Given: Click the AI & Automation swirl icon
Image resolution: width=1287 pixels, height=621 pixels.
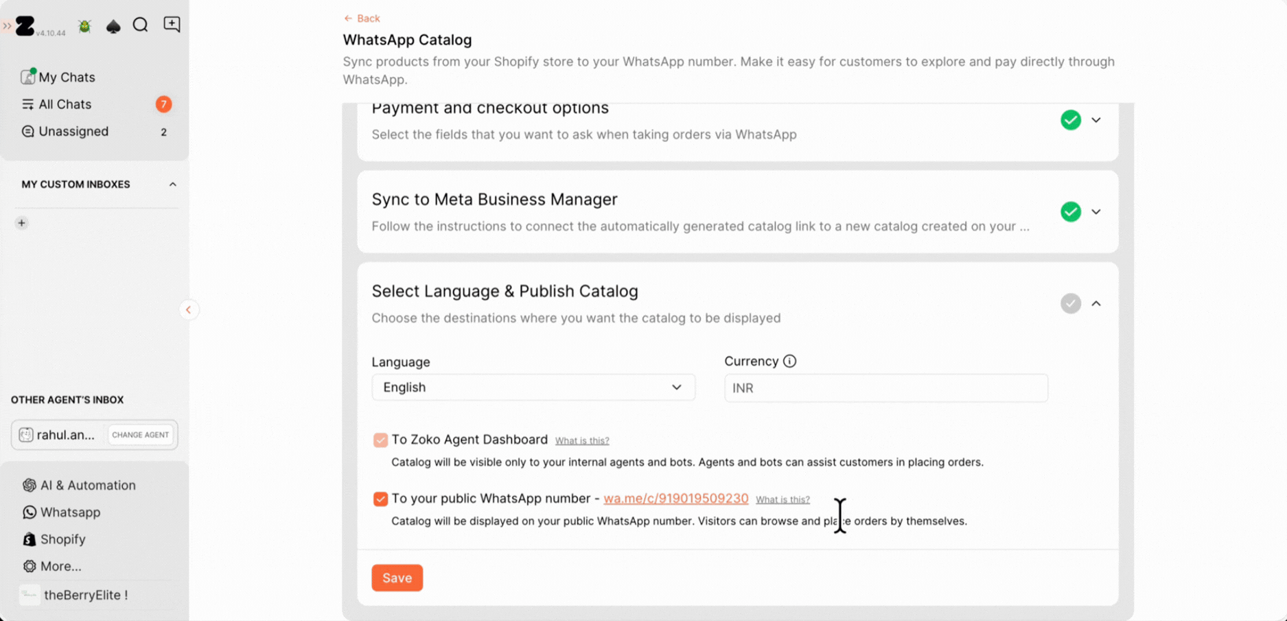Looking at the screenshot, I should pyautogui.click(x=30, y=485).
